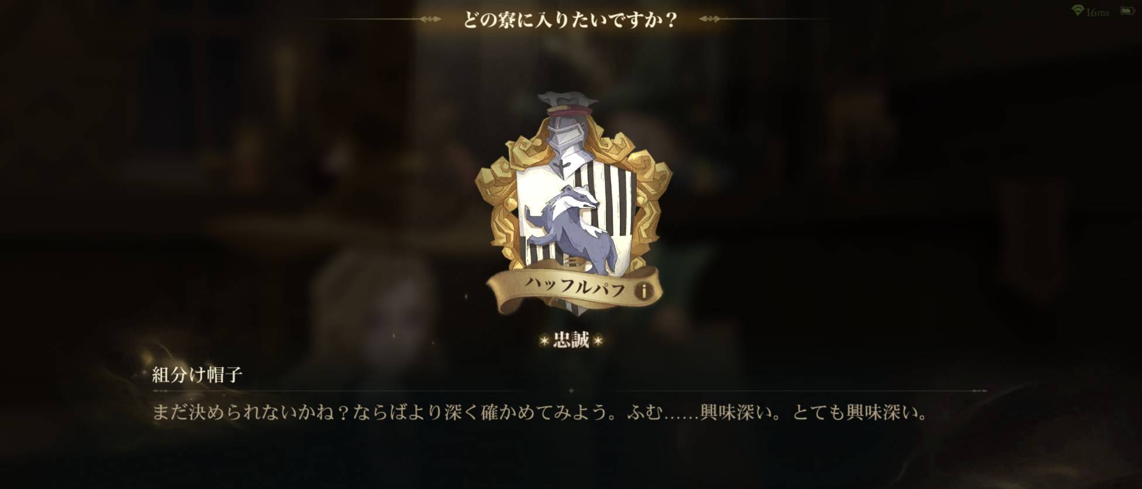Image resolution: width=1142 pixels, height=489 pixels.
Task: Click the battery indicator icon
Action: click(x=1127, y=11)
